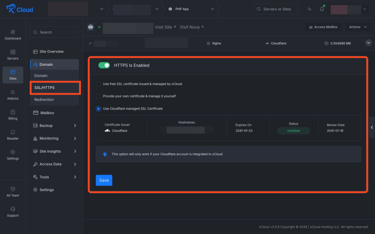The height and width of the screenshot is (234, 375).
Task: Open the notifications bell icon
Action: click(322, 9)
